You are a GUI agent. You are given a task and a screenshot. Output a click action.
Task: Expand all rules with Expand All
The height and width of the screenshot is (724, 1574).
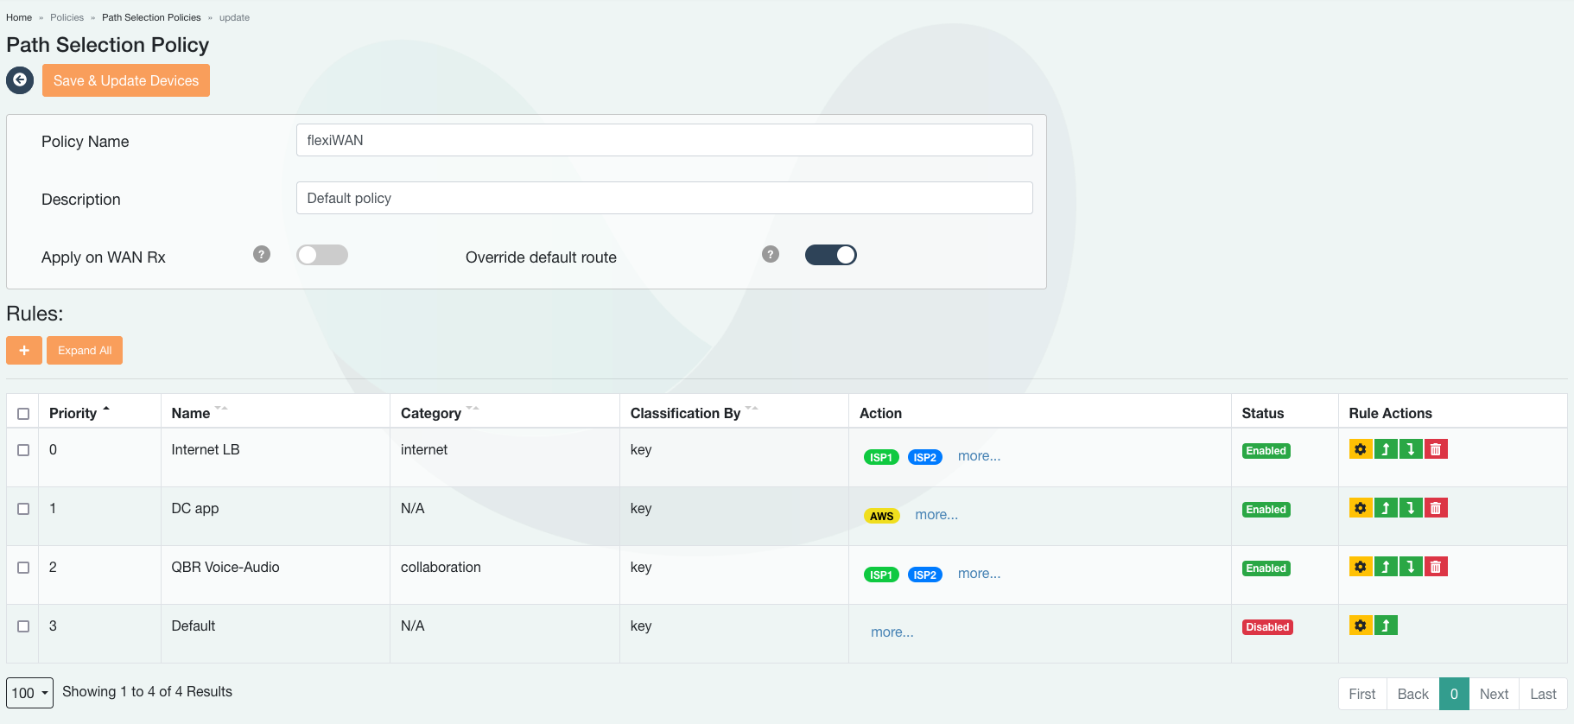coord(85,350)
